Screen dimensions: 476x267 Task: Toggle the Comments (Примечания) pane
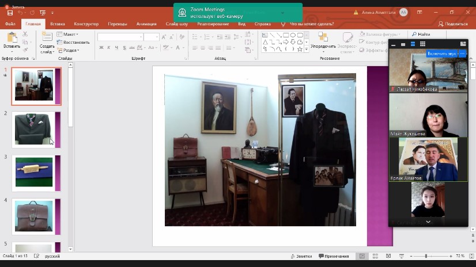click(333, 256)
